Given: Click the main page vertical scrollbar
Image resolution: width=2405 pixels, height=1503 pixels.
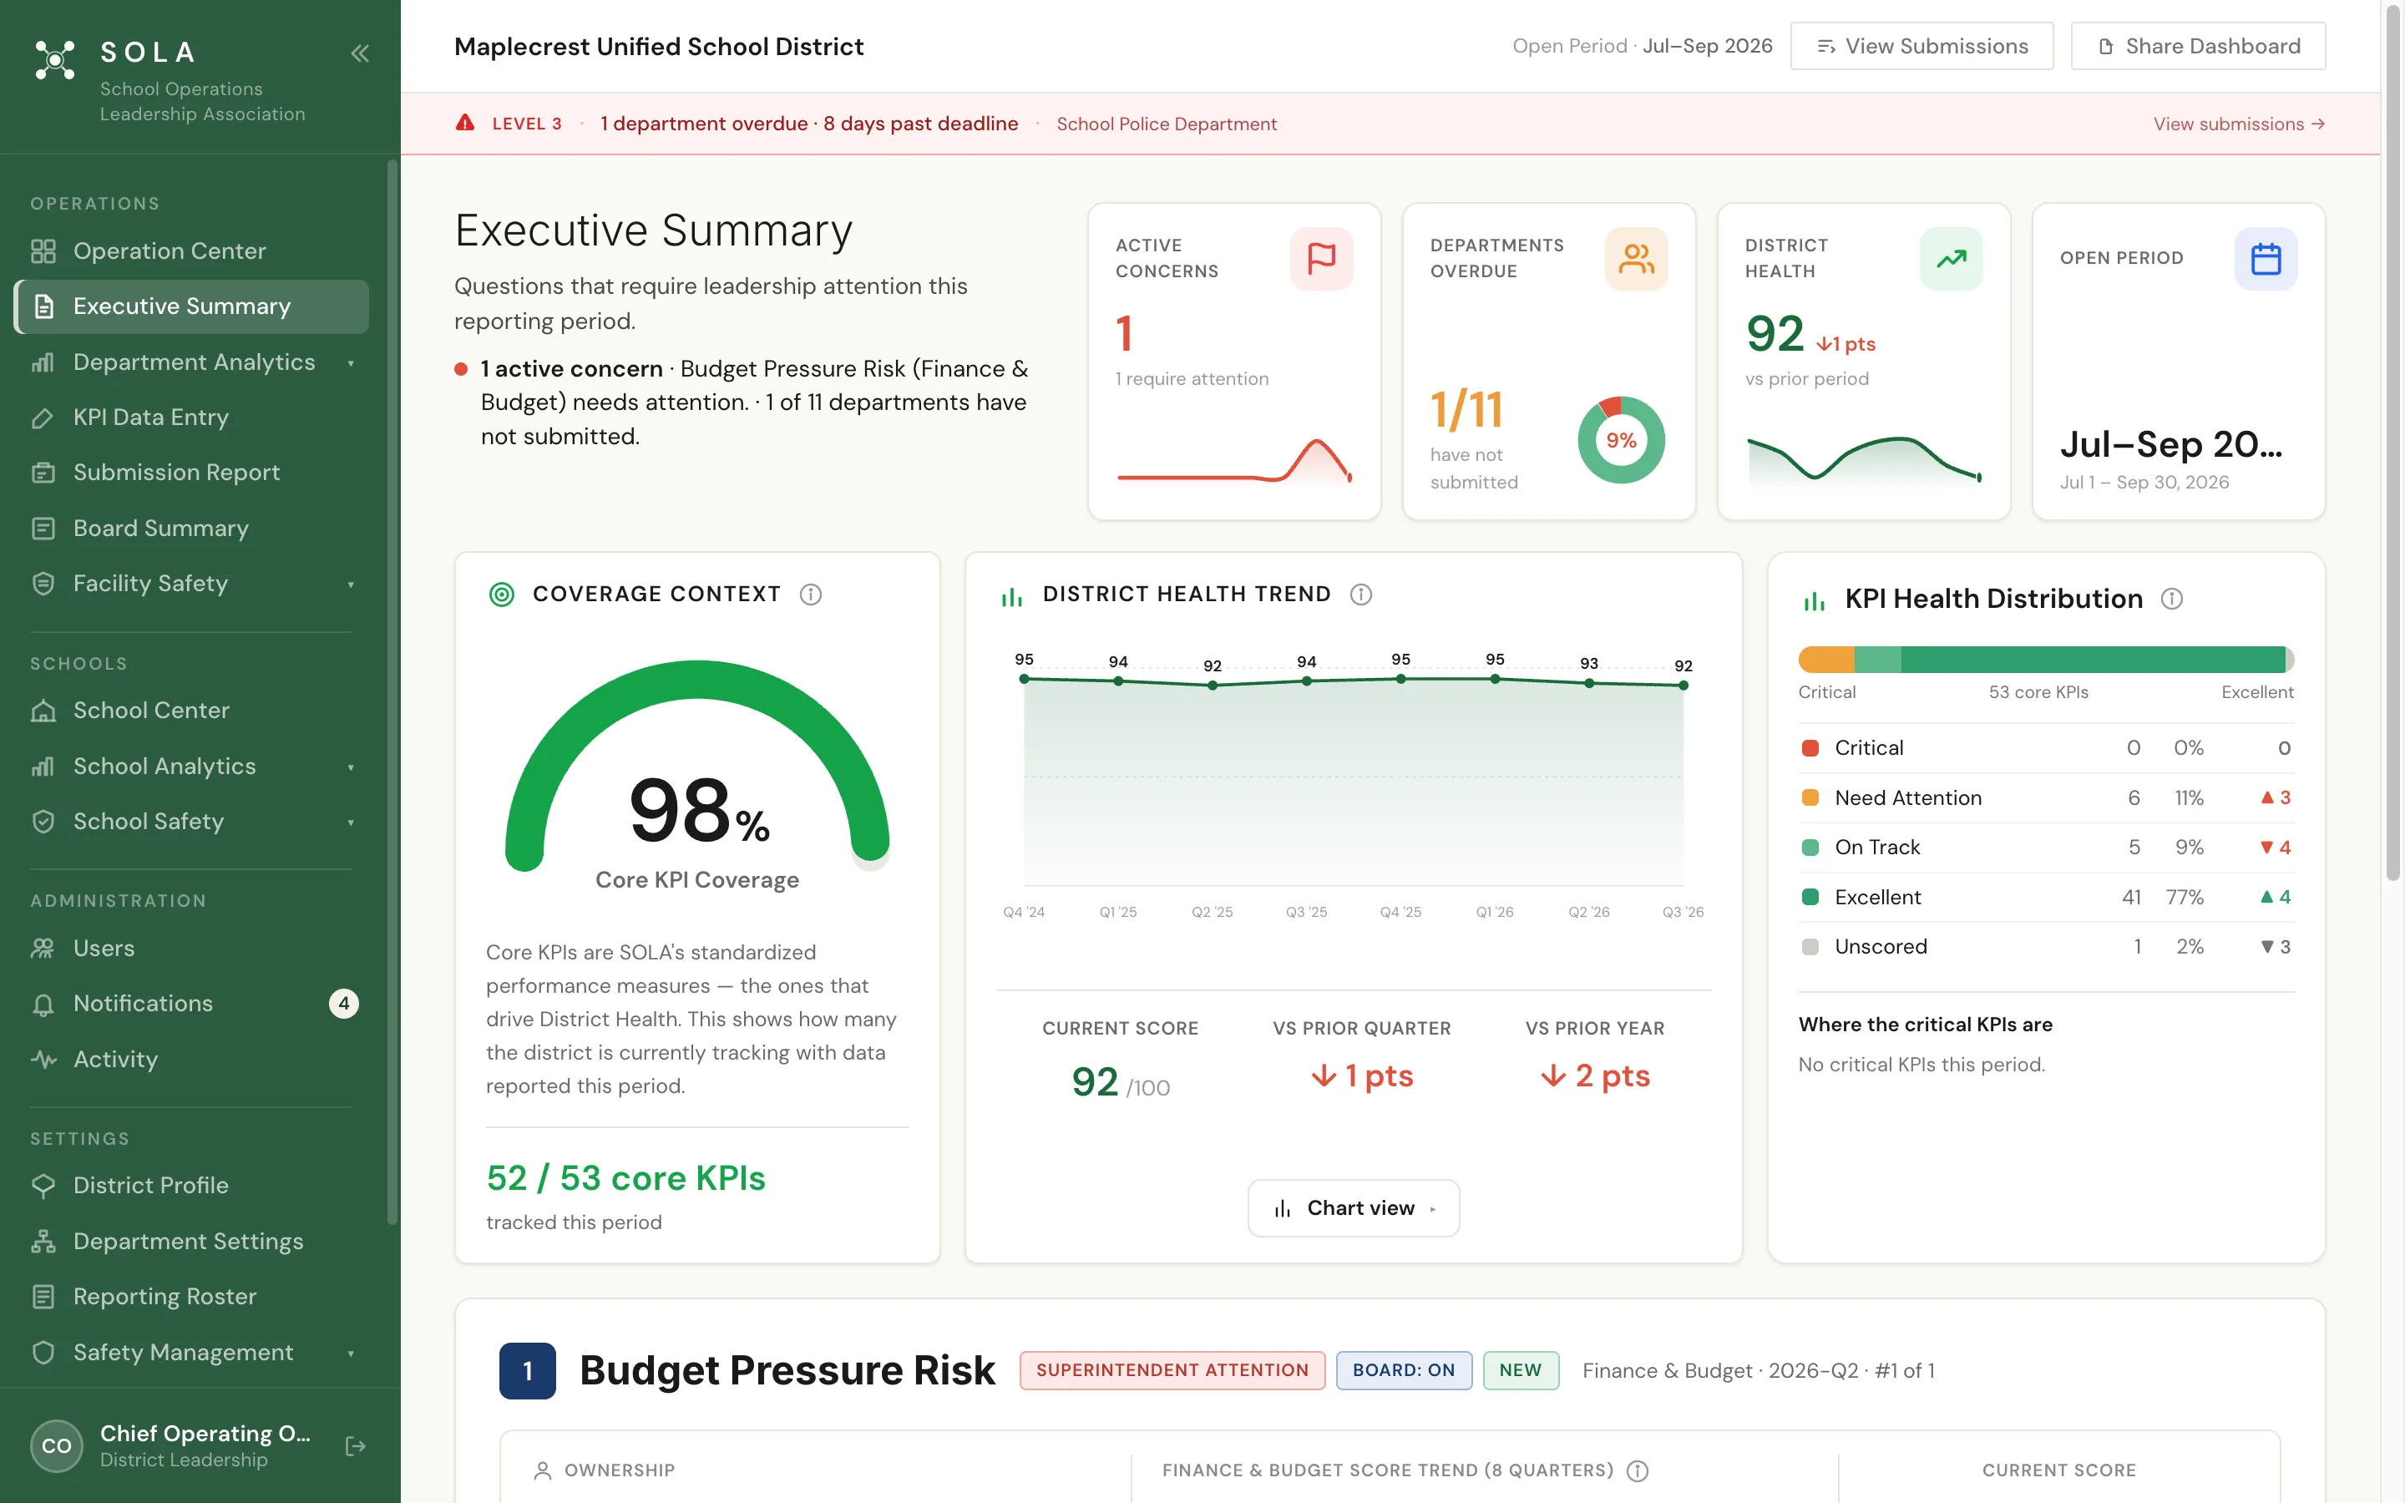Looking at the screenshot, I should [x=2393, y=443].
